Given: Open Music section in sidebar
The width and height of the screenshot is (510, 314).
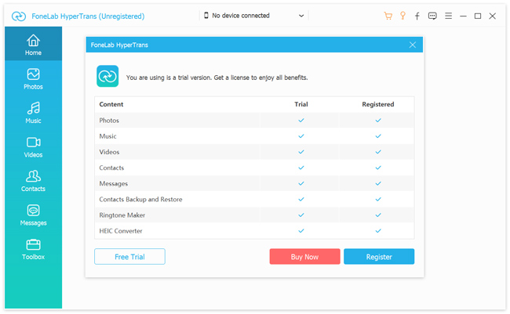Looking at the screenshot, I should [33, 112].
